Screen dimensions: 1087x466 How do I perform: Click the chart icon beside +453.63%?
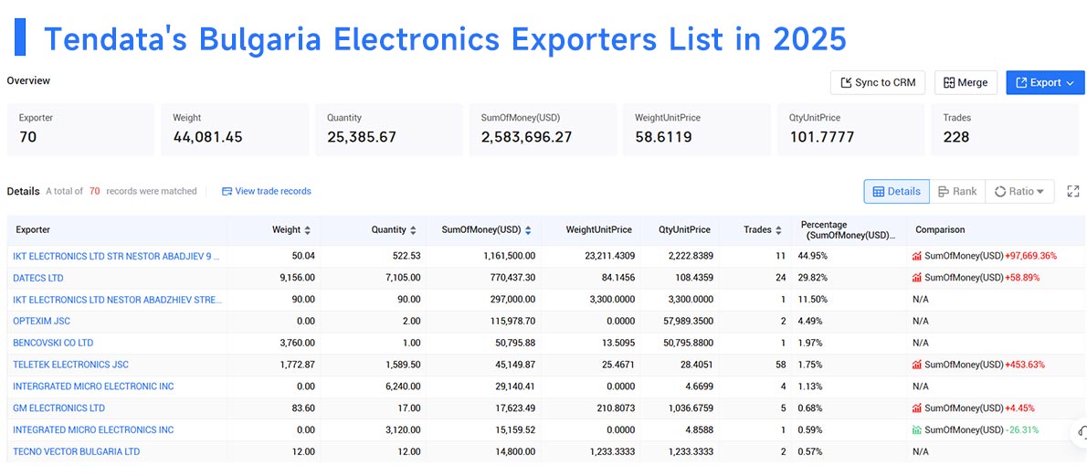click(917, 364)
